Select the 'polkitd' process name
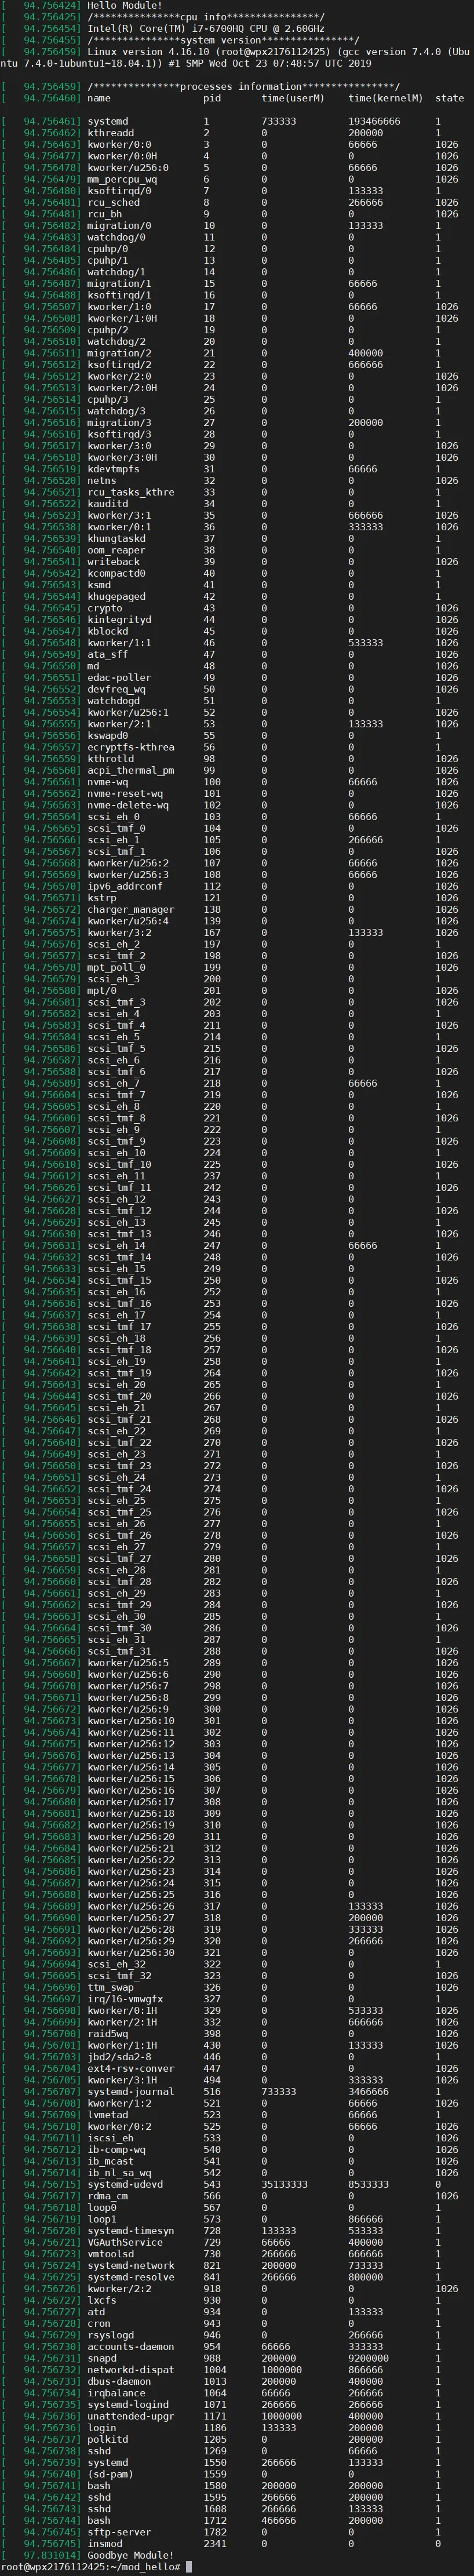474x2576 pixels. click(x=107, y=2440)
